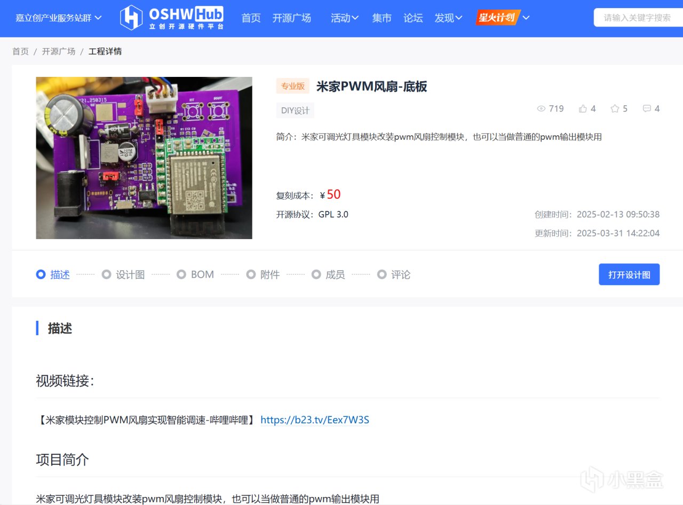Click 首页 in the breadcrumb
This screenshot has width=683, height=505.
click(20, 52)
